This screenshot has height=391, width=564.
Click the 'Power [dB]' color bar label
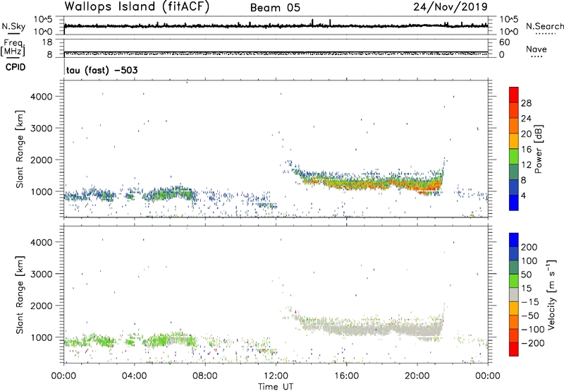click(538, 149)
